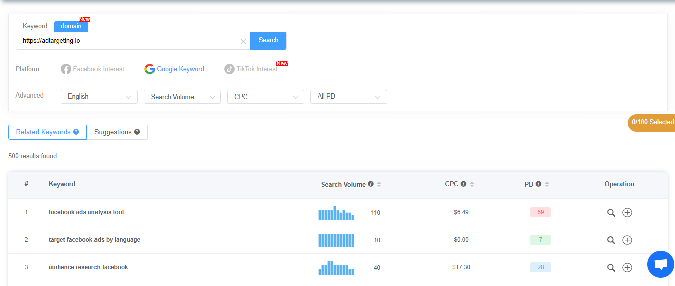Sort the table by PD arrows
The image size is (675, 286).
547,184
